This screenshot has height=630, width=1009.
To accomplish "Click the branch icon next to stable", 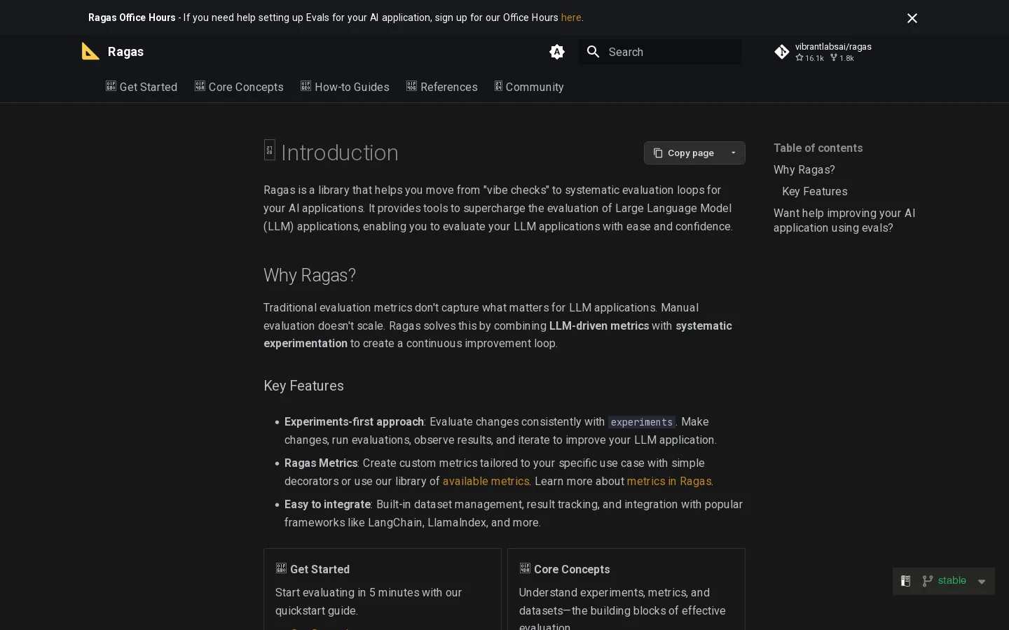I will coord(928,581).
